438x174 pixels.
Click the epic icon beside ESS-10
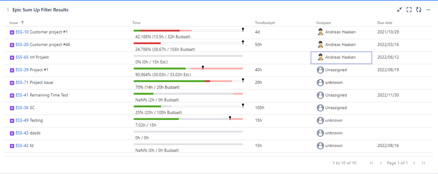12,32
